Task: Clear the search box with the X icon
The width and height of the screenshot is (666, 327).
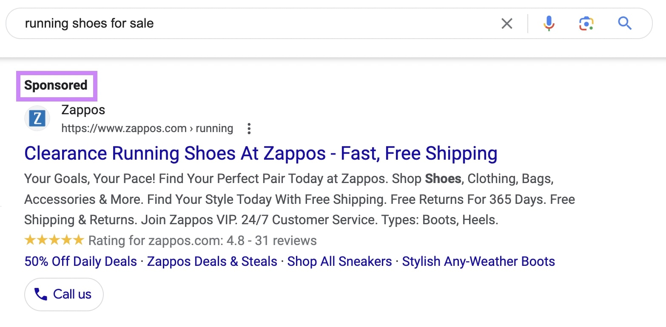Action: point(507,24)
